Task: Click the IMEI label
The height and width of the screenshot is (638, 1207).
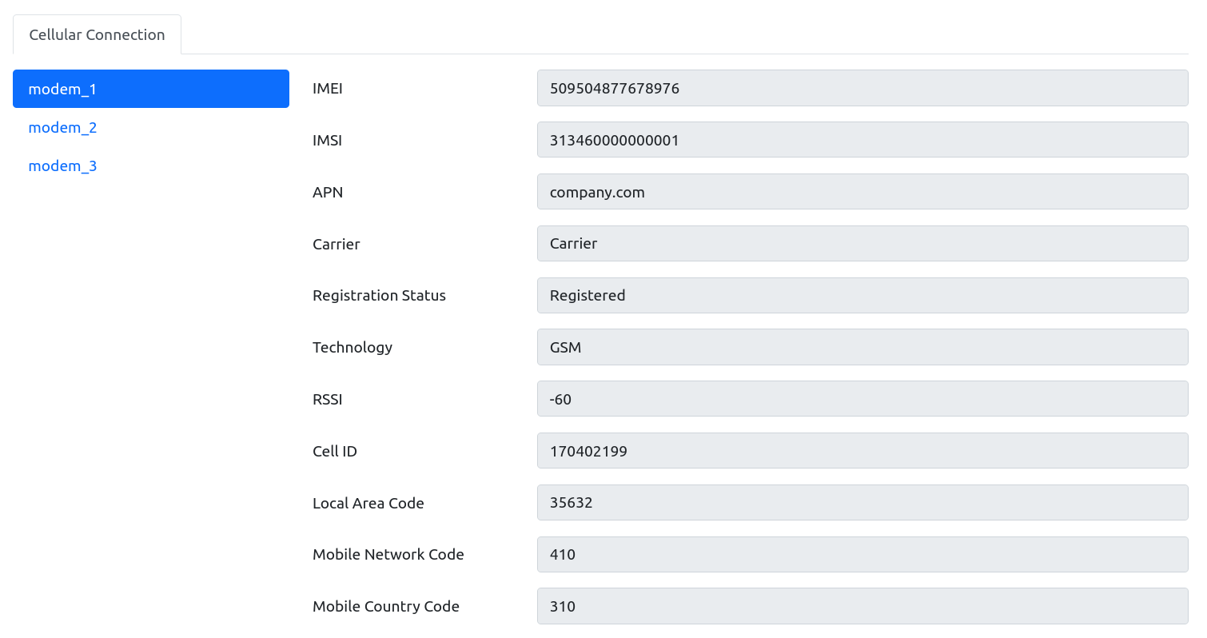Action: pos(328,89)
